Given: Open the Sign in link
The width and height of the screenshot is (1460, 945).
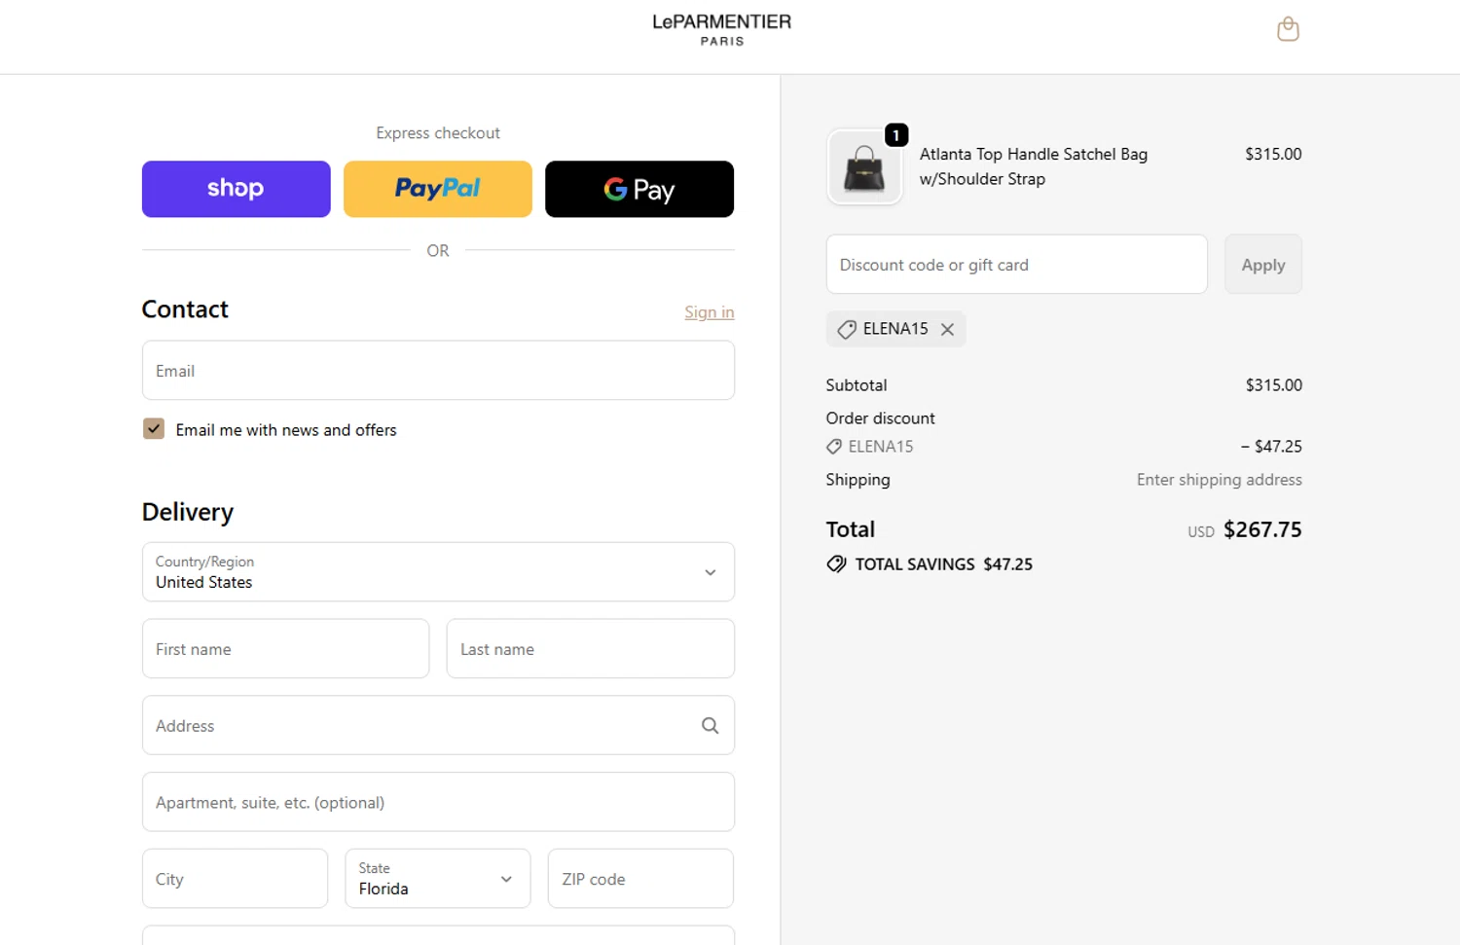Looking at the screenshot, I should [x=710, y=311].
